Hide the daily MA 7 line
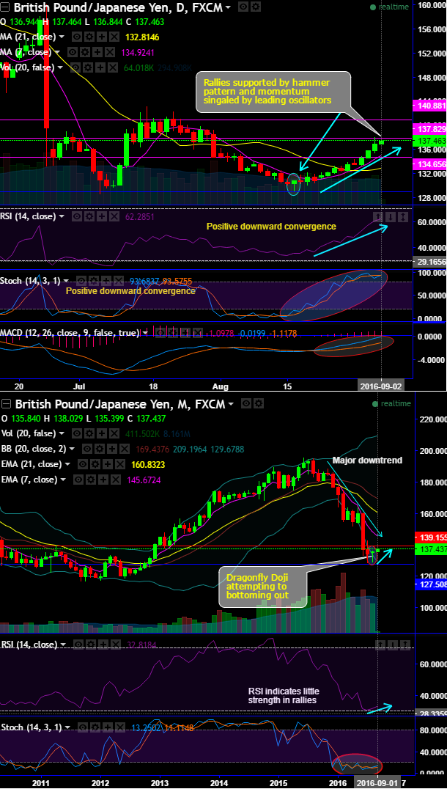The height and width of the screenshot is (789, 447). point(72,52)
